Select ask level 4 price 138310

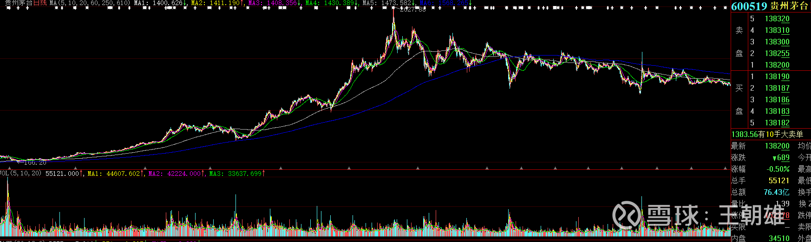777,31
